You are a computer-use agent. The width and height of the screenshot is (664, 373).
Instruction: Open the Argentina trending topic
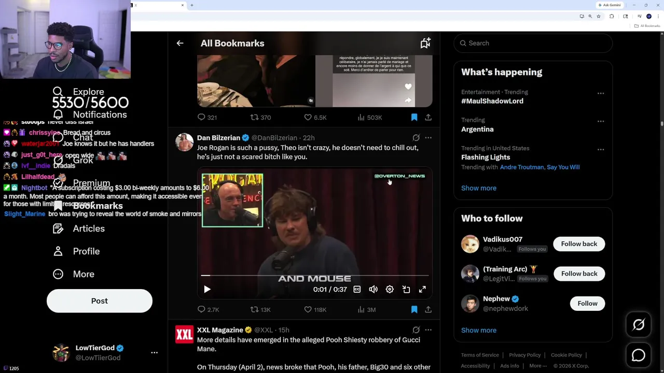coord(477,129)
